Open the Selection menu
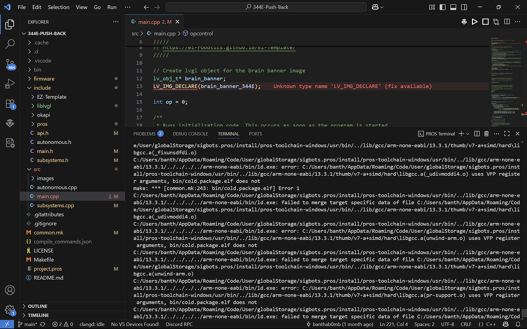This screenshot has width=527, height=329. 58,7
